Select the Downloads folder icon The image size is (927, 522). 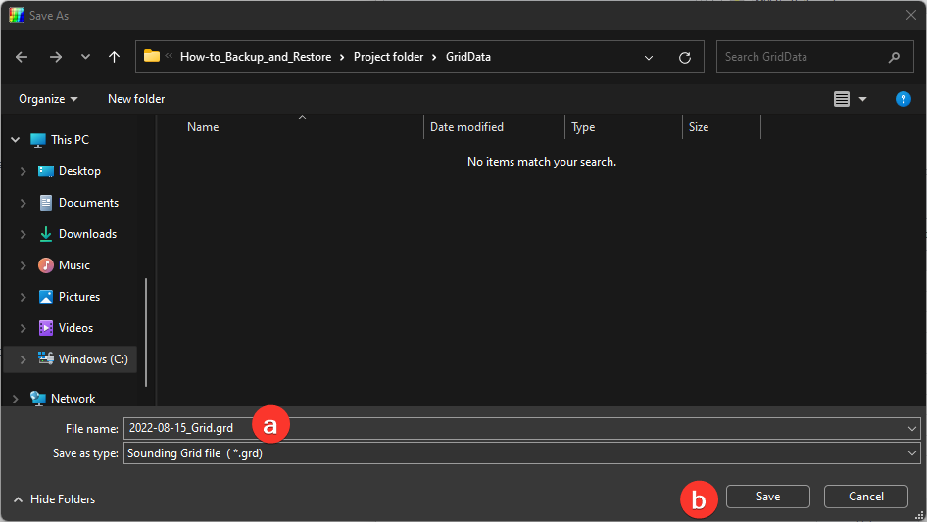tap(46, 234)
